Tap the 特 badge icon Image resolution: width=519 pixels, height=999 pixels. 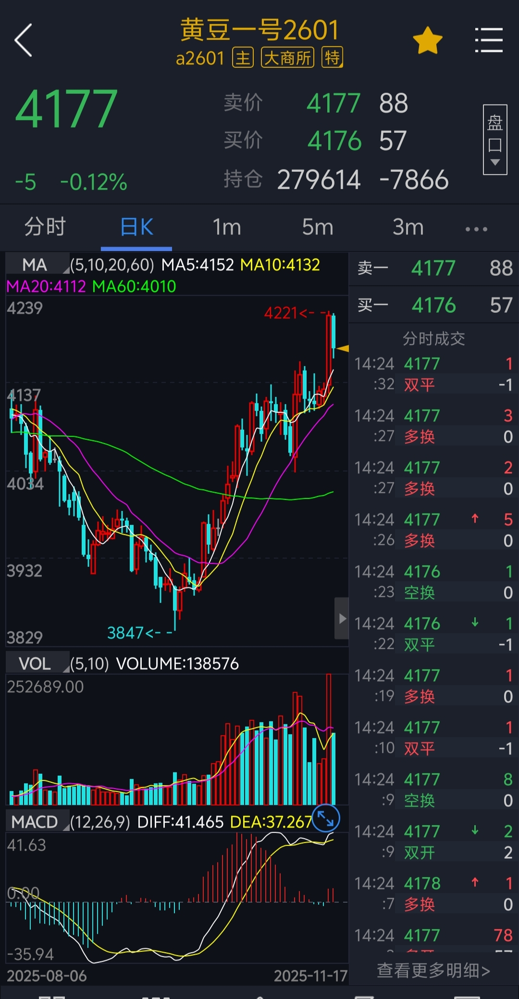point(332,58)
